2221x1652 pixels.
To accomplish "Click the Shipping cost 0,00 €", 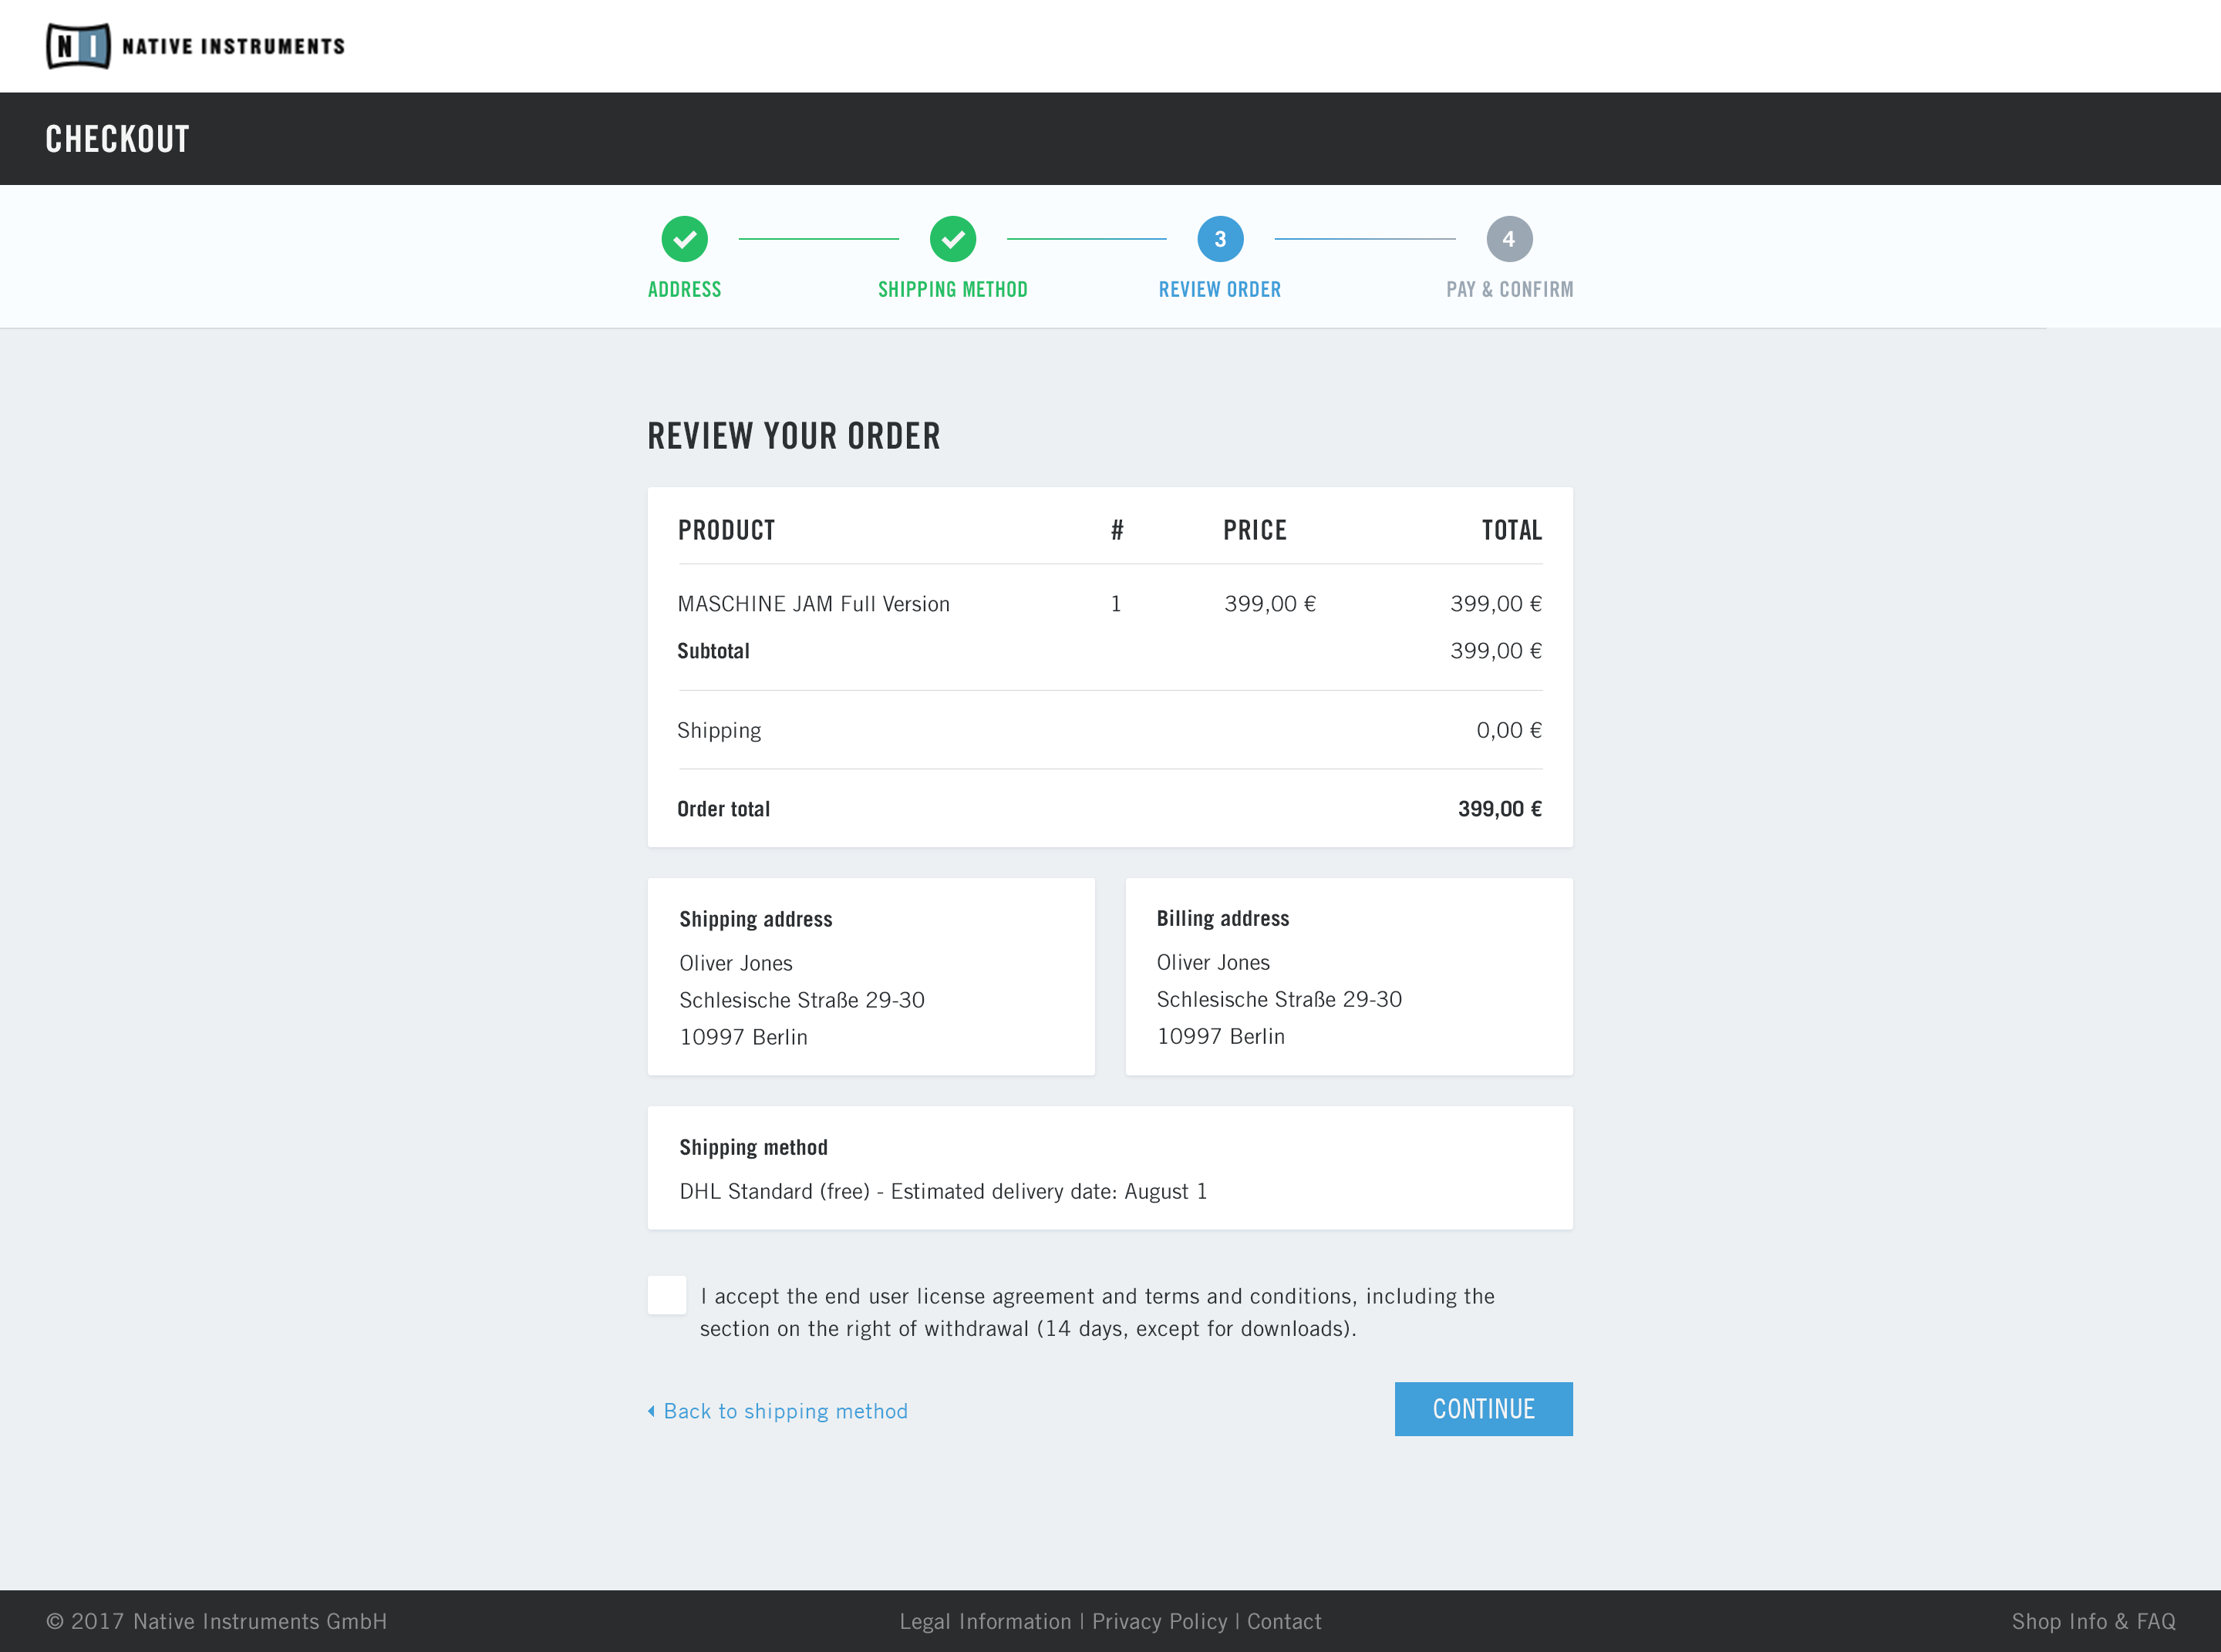I will (1510, 730).
